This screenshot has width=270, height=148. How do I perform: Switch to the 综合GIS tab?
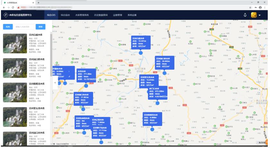[51, 15]
